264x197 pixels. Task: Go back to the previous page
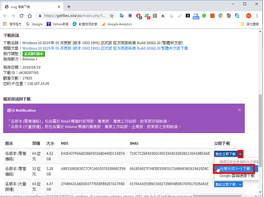tap(5, 16)
